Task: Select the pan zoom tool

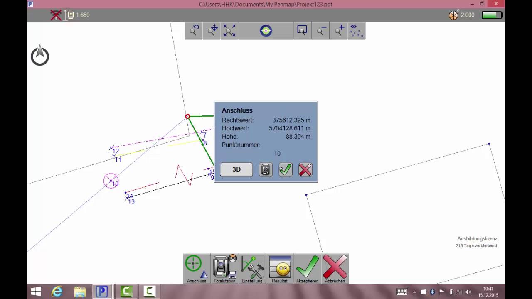Action: click(x=212, y=31)
